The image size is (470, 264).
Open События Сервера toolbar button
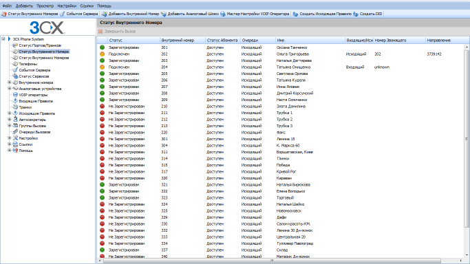[x=79, y=14]
